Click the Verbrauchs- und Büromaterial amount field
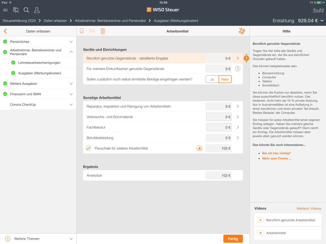Screen dimensions: 326x244 [x=219, y=117]
